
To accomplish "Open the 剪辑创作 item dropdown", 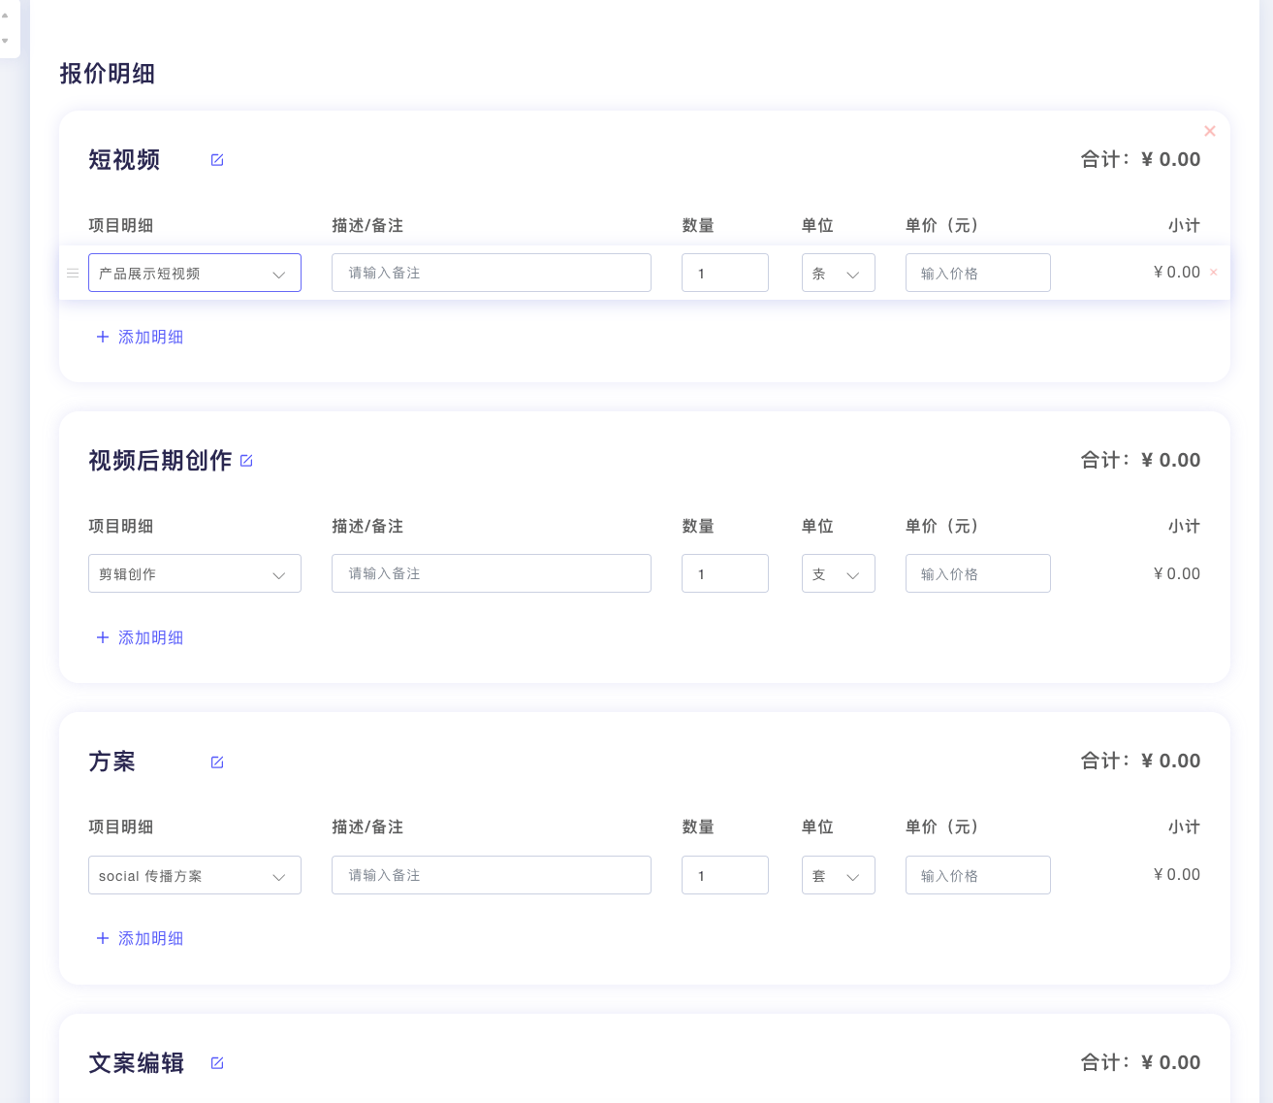I will pos(195,573).
